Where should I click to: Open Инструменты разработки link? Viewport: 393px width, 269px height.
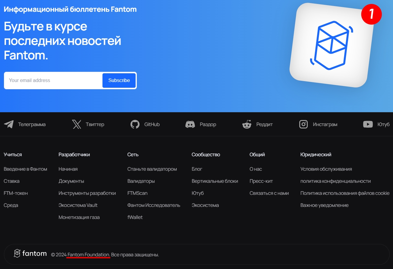click(x=87, y=193)
